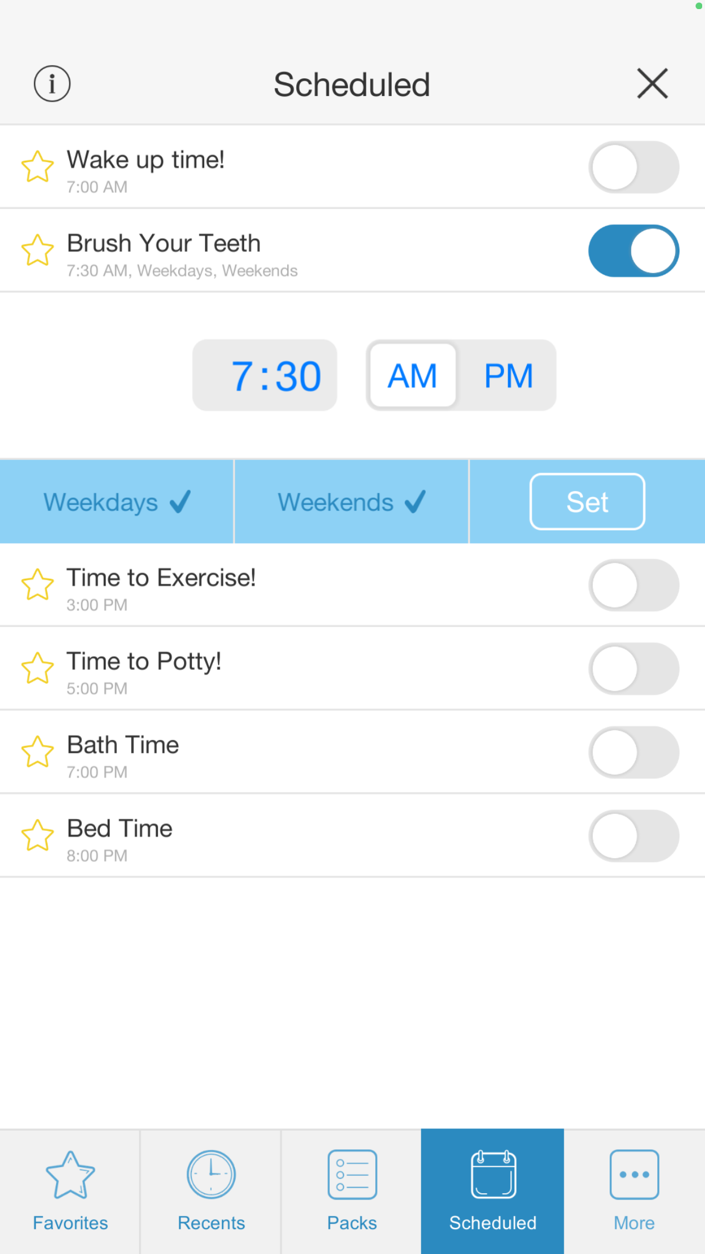Enable the Bed Time schedule switch
This screenshot has width=705, height=1254.
633,836
